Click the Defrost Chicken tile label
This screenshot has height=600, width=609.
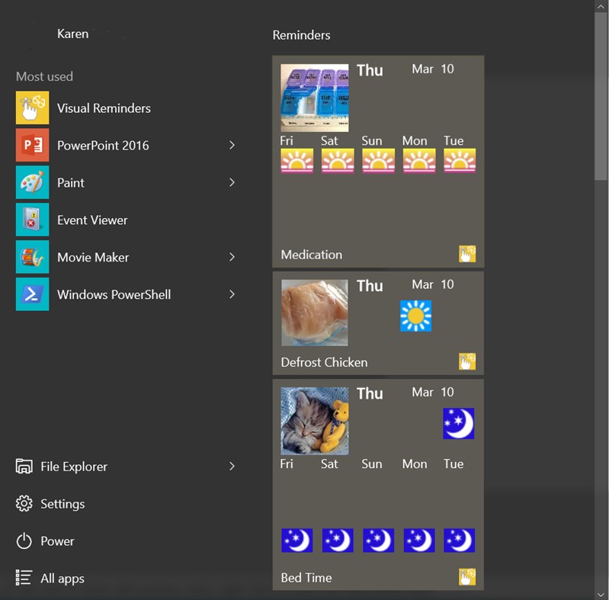[324, 362]
